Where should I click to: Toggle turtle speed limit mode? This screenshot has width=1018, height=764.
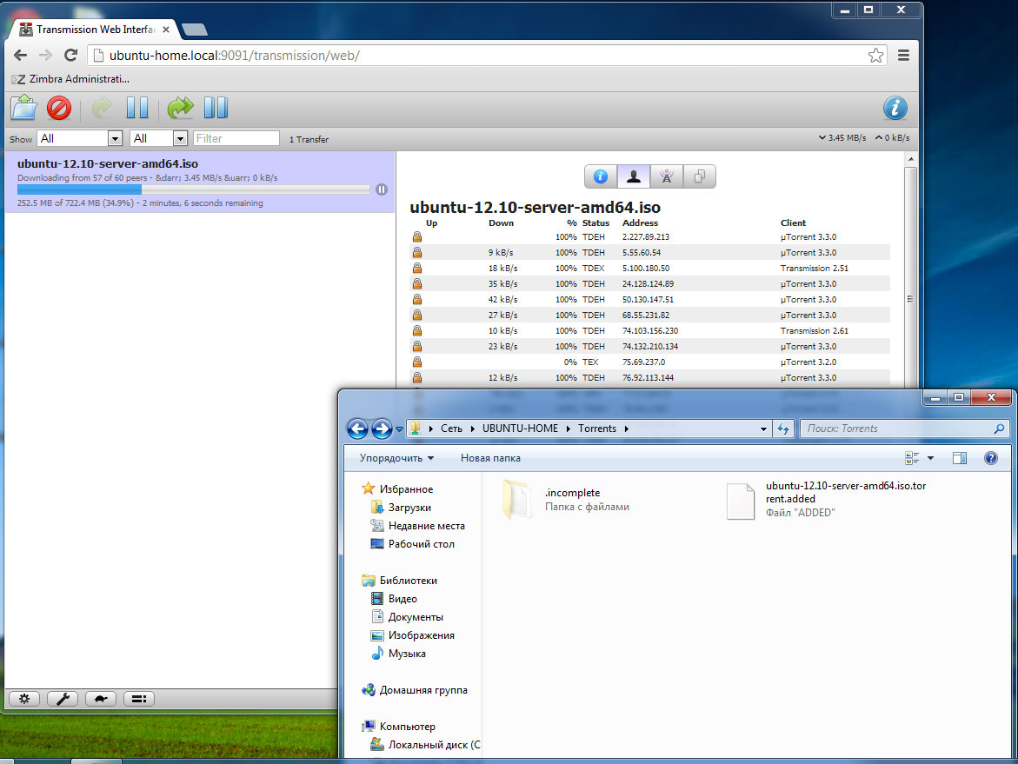[x=101, y=699]
